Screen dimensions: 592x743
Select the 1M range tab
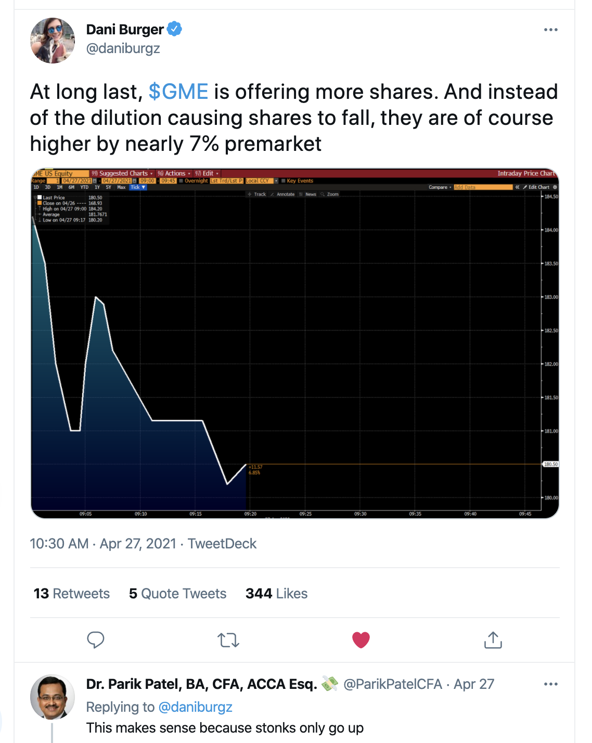tap(60, 187)
